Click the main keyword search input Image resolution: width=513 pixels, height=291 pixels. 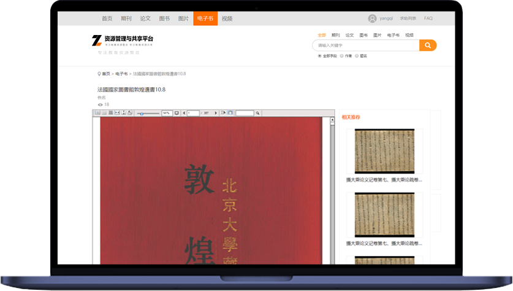[366, 45]
